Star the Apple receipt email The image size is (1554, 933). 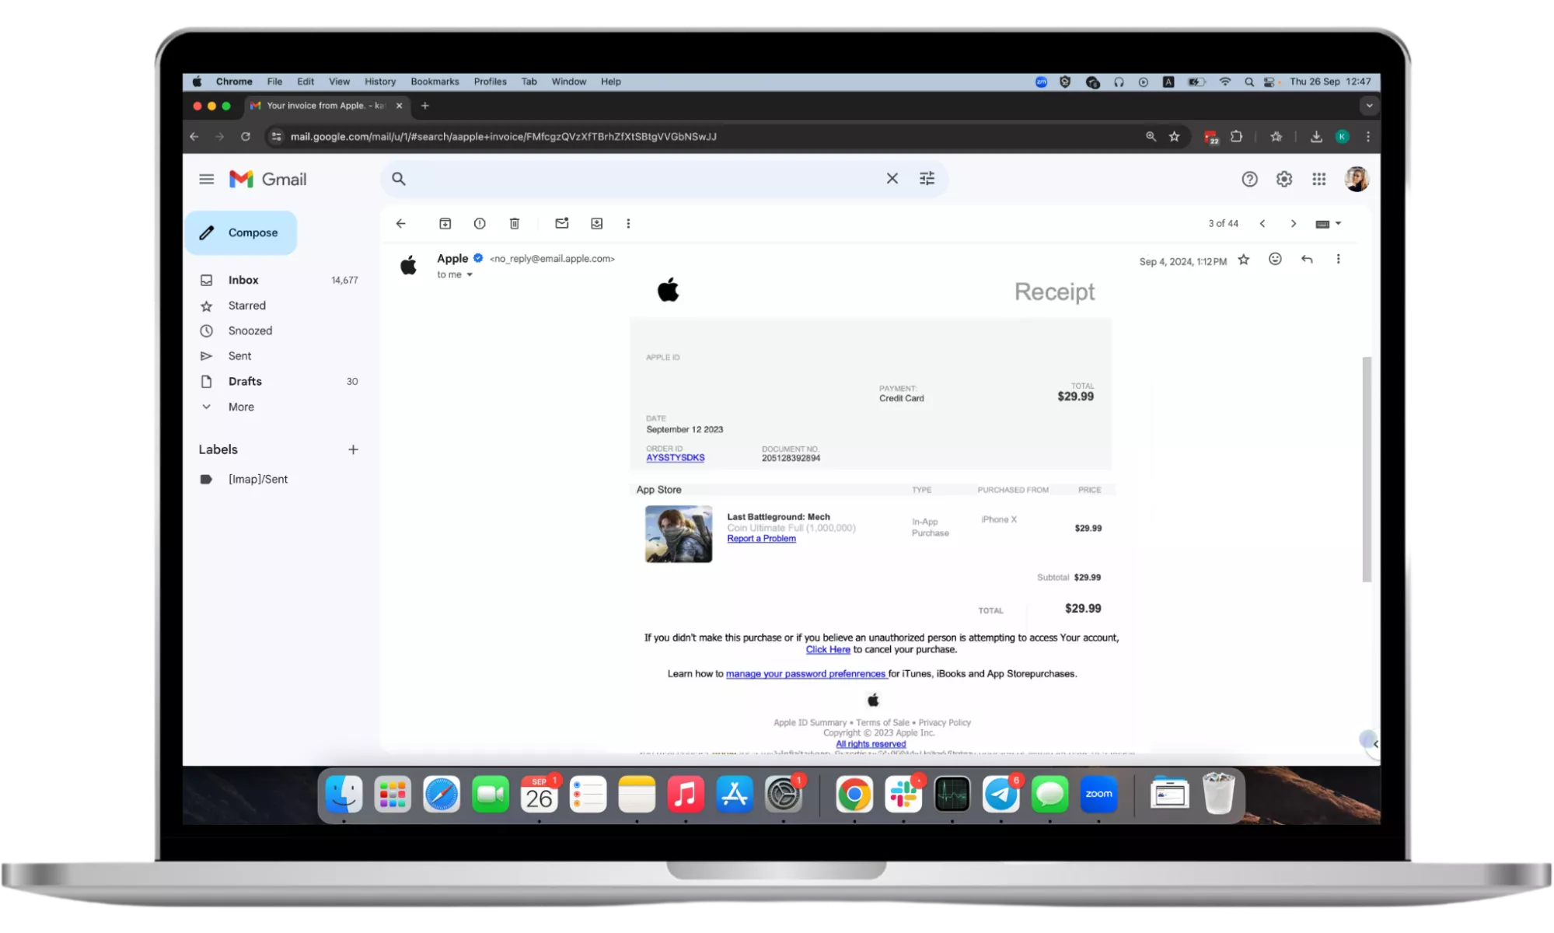click(x=1244, y=260)
